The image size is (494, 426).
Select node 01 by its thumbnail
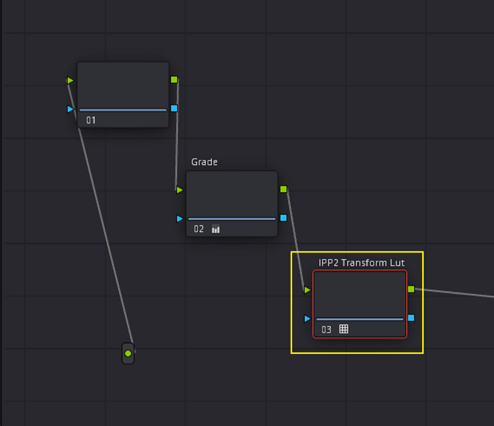pyautogui.click(x=123, y=85)
